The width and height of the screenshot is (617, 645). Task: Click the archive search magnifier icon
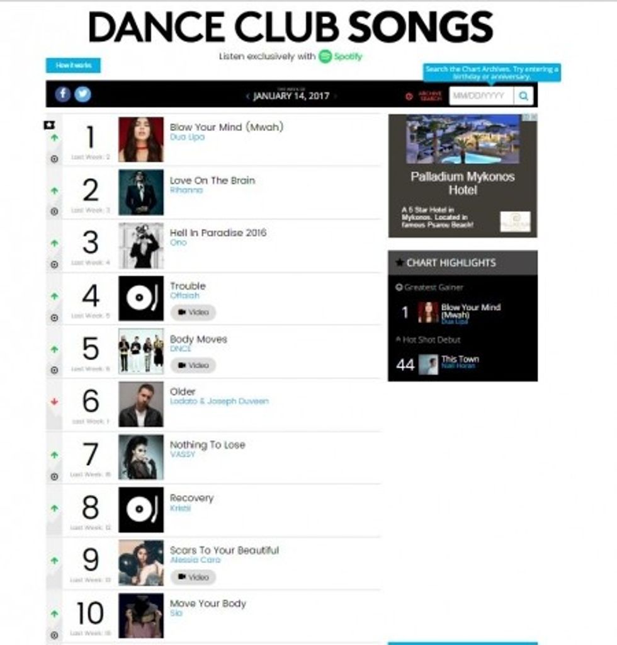523,96
